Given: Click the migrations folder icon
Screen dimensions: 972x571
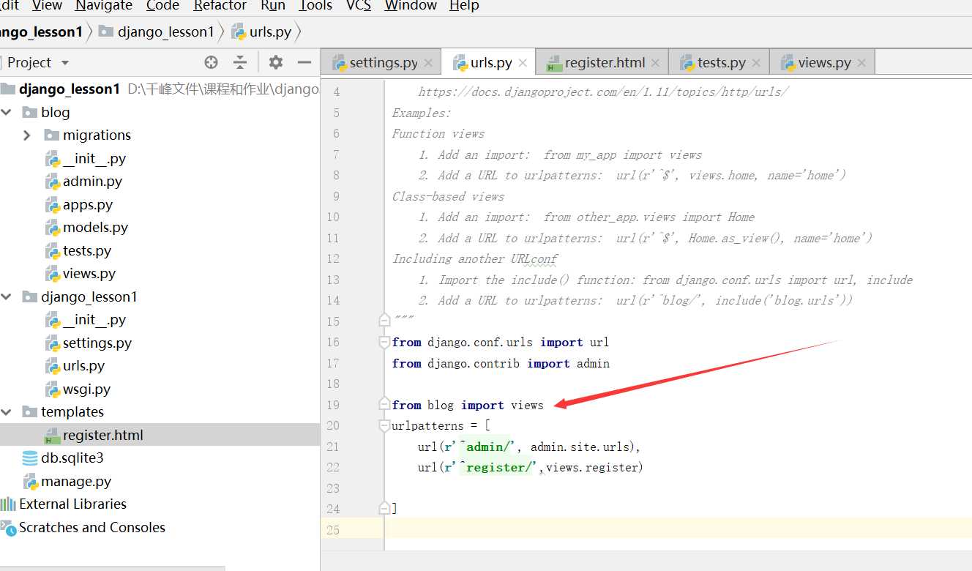Looking at the screenshot, I should point(51,135).
